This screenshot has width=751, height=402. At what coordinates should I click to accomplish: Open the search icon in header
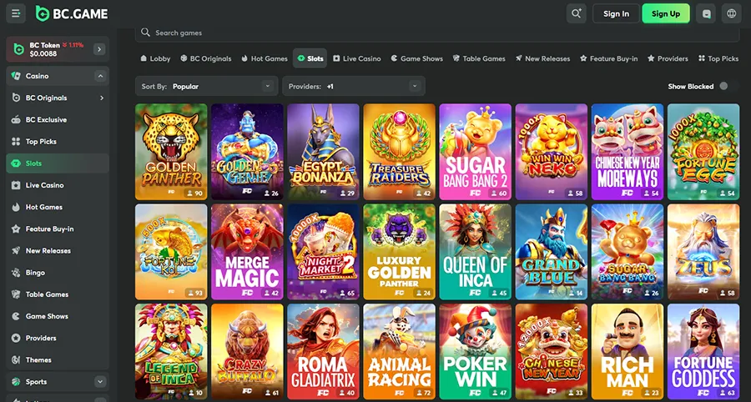coord(576,13)
